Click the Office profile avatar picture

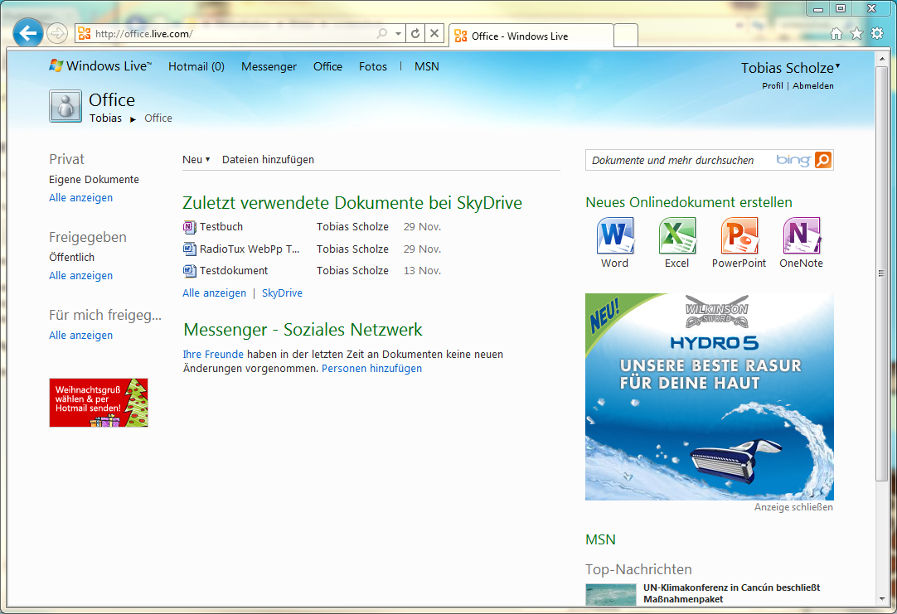(x=65, y=106)
